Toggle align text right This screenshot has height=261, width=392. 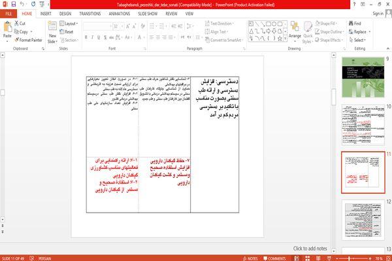click(164, 37)
